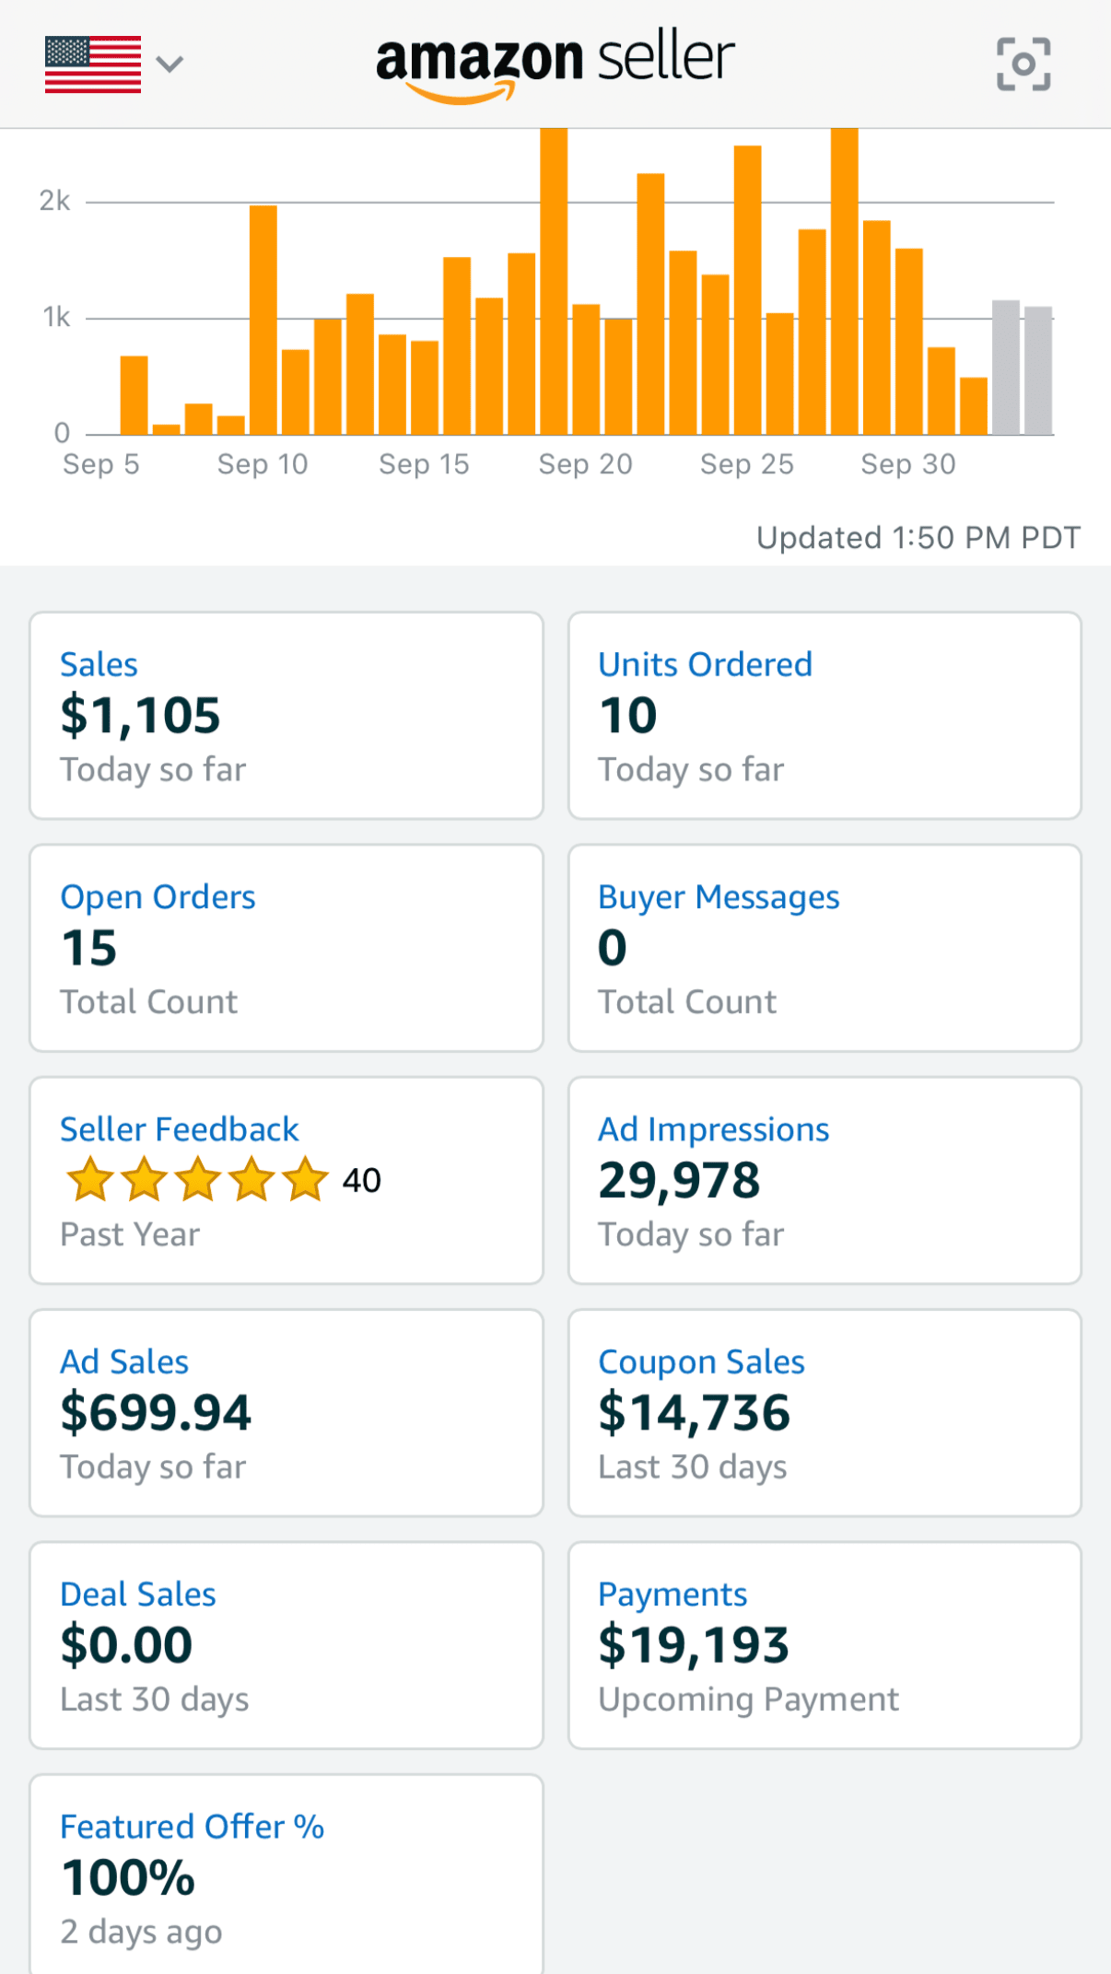The height and width of the screenshot is (1974, 1111).
Task: View Open Orders total count
Action: click(x=287, y=948)
